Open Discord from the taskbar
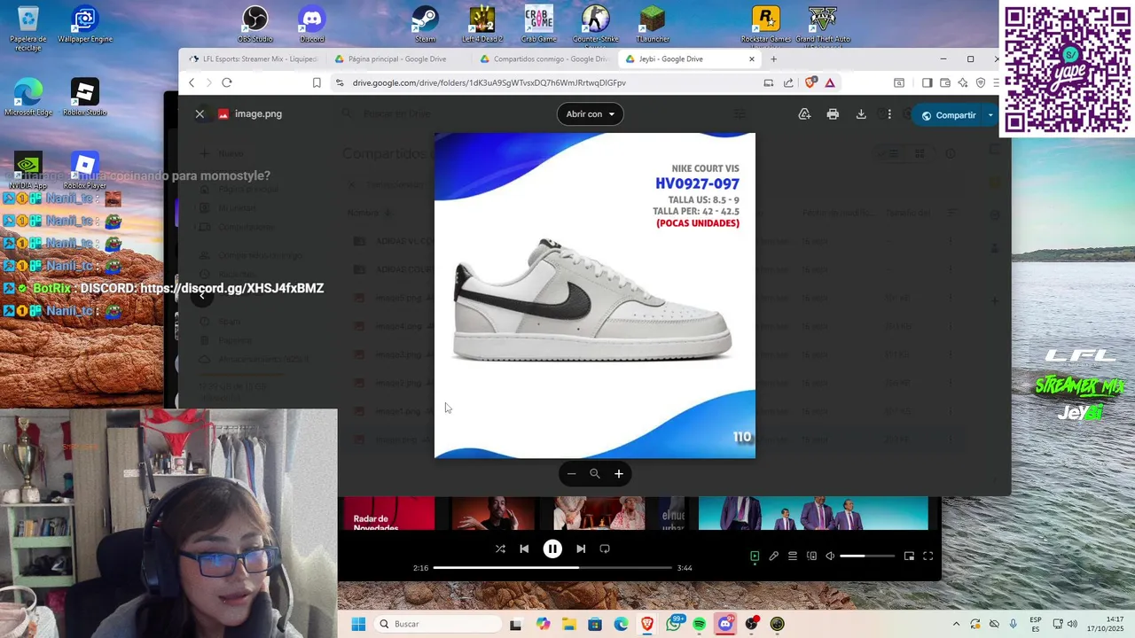This screenshot has width=1135, height=638. point(725,624)
